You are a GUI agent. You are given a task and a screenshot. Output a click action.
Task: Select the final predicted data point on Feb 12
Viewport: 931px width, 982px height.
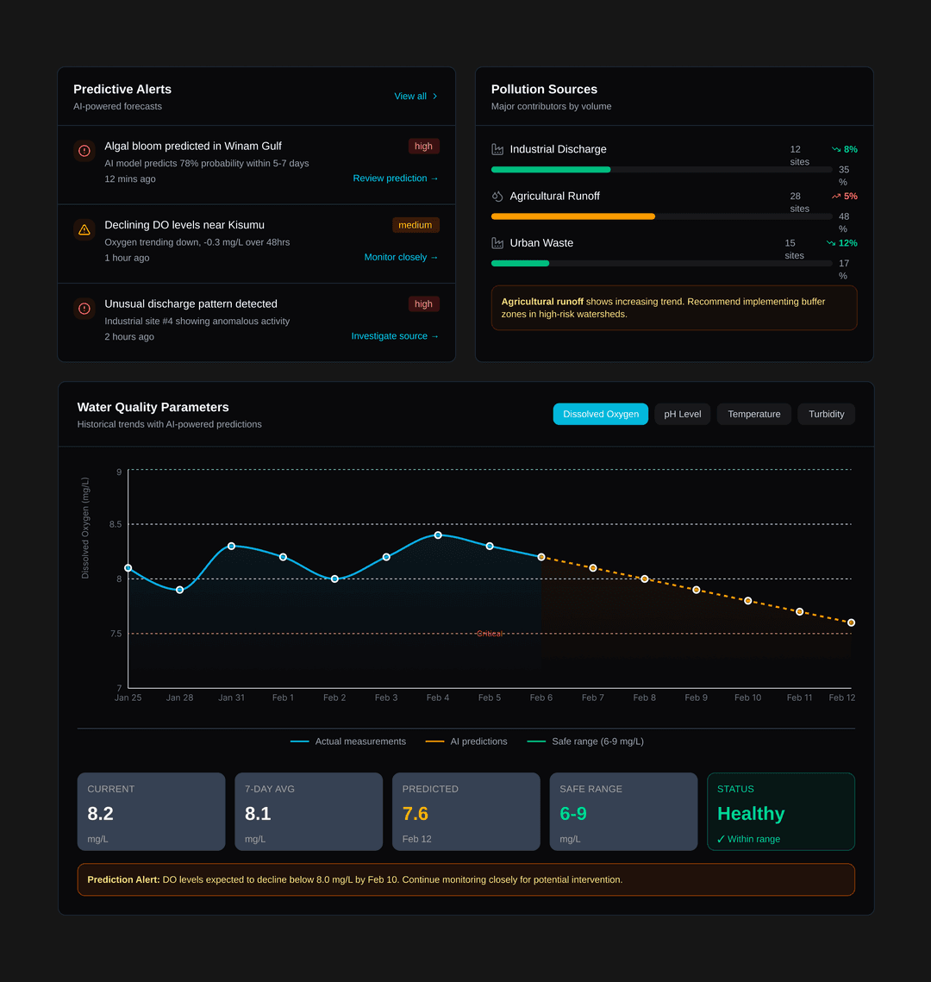point(851,622)
